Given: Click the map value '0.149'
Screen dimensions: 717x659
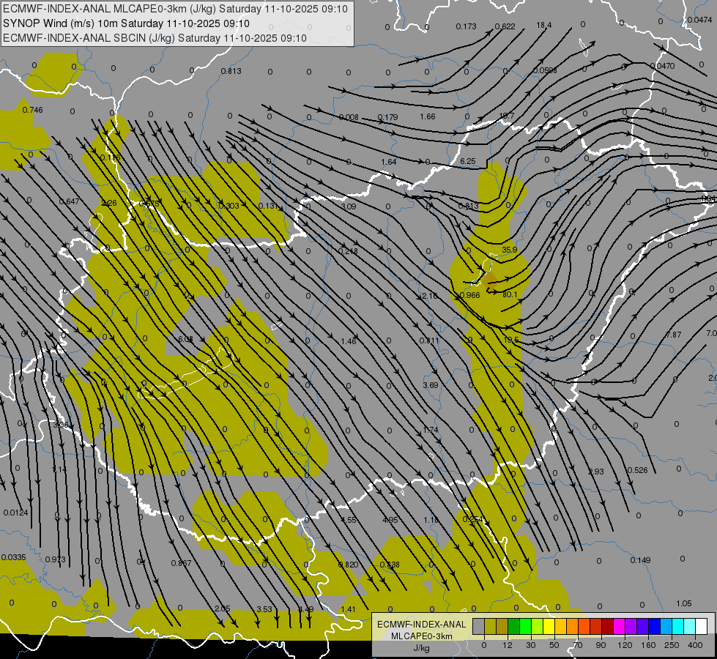Looking at the screenshot, I should click(640, 560).
